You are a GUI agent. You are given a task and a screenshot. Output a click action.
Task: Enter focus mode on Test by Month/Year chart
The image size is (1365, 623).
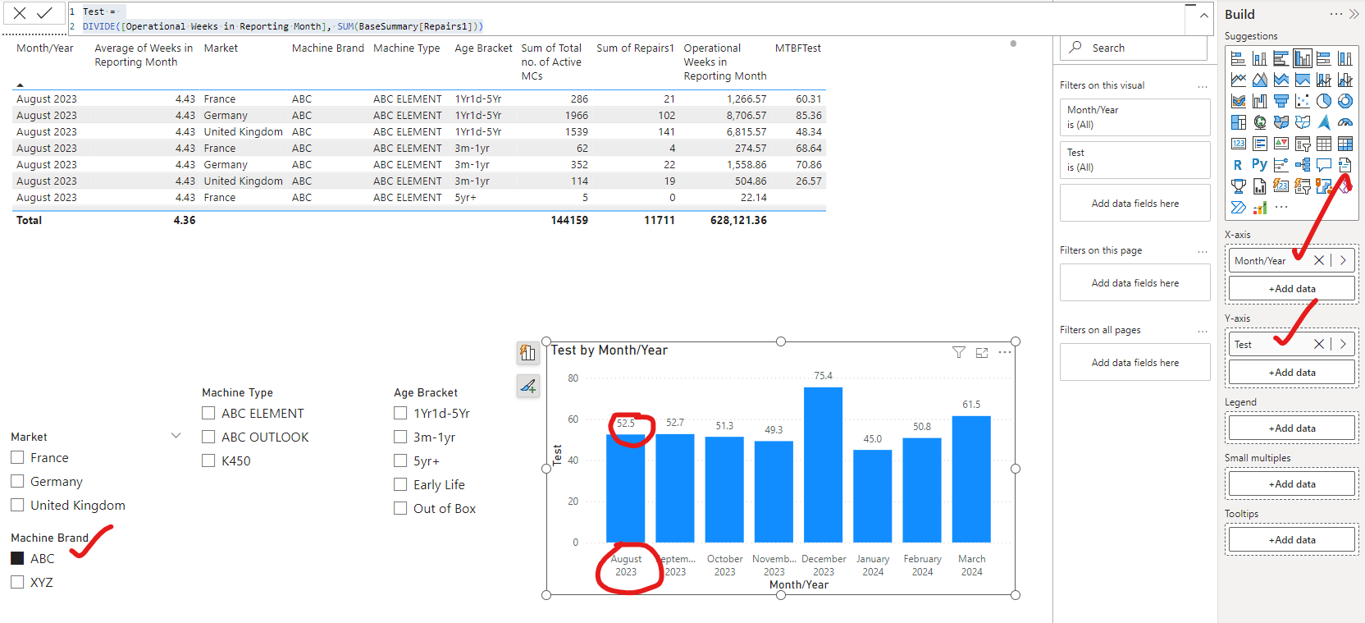(x=982, y=352)
